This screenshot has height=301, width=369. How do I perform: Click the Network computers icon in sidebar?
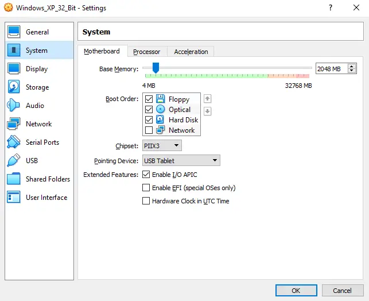[x=14, y=124]
